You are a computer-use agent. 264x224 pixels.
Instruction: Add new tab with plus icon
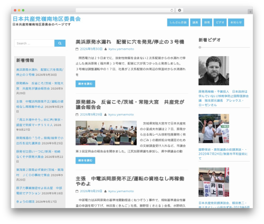pyautogui.click(x=250, y=12)
